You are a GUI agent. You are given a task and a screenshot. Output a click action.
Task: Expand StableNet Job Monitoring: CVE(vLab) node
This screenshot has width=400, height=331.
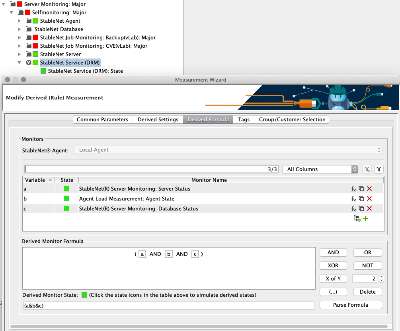pos(20,46)
